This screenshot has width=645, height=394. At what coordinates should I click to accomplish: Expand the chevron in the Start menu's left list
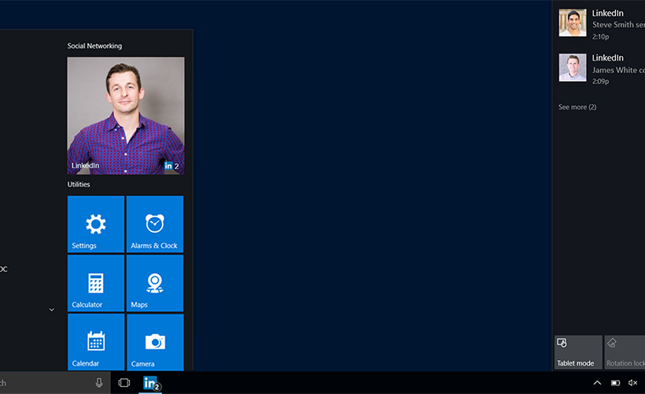coord(52,310)
